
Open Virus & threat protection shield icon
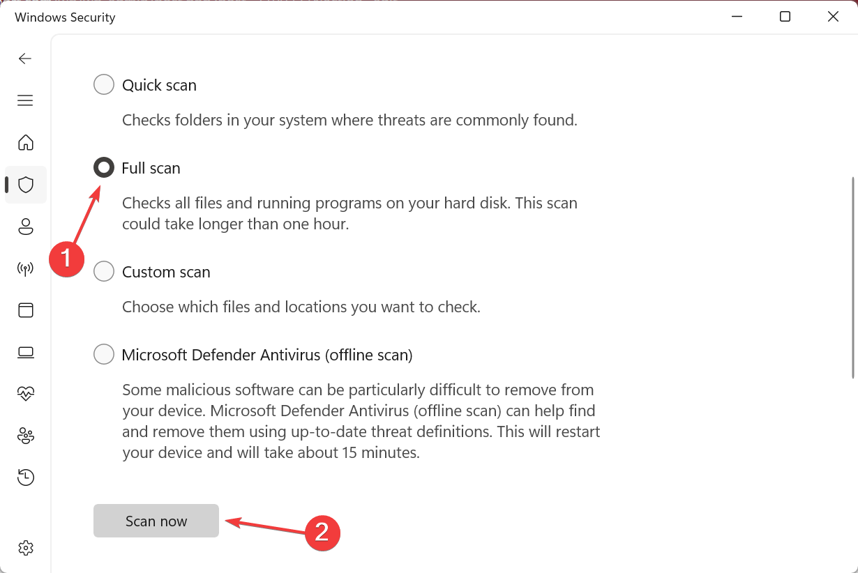coord(26,185)
